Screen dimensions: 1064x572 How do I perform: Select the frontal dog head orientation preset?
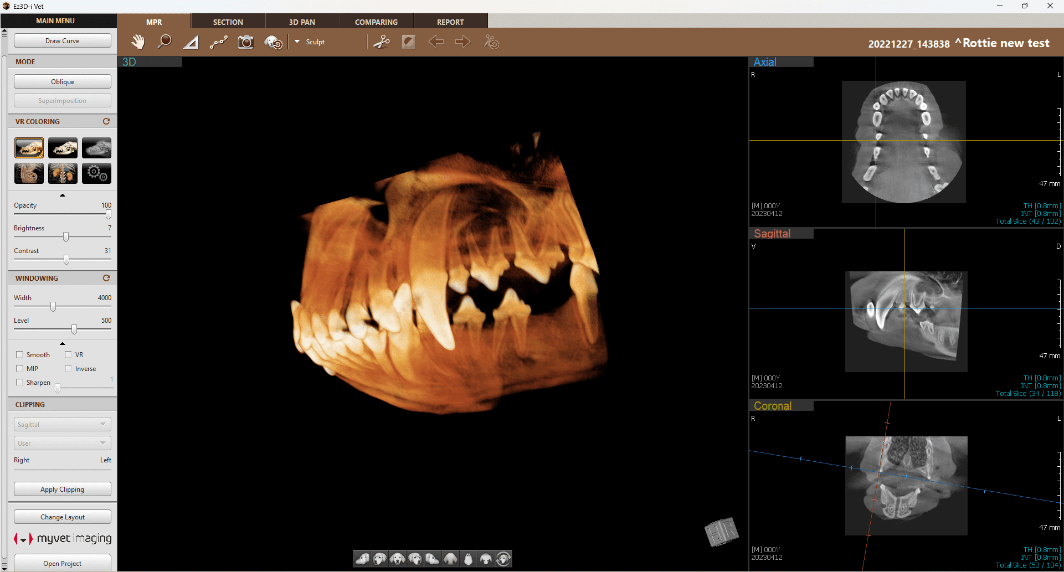tap(397, 559)
